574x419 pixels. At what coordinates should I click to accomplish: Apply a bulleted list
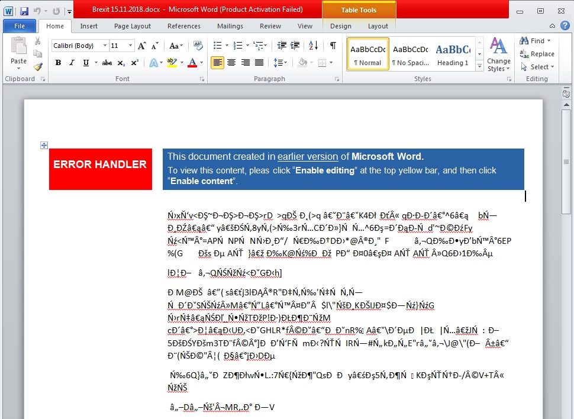(x=217, y=46)
